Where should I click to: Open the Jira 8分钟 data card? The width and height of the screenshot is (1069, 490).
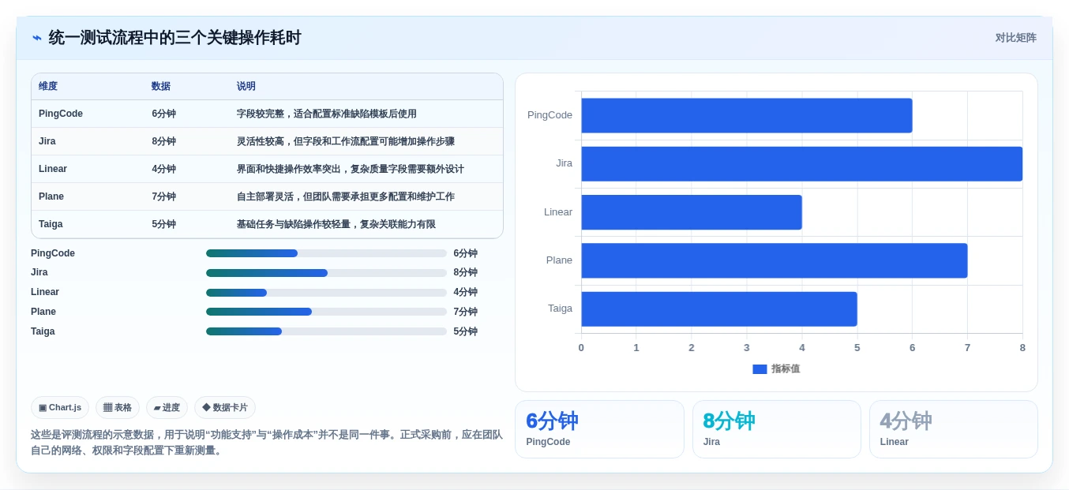click(777, 429)
